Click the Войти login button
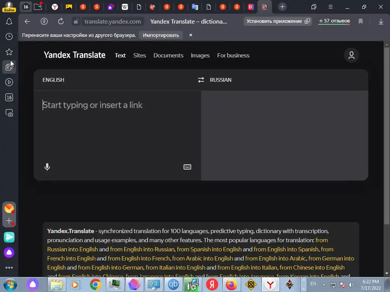Screen dimensions: 390x292 (x=9, y=10)
